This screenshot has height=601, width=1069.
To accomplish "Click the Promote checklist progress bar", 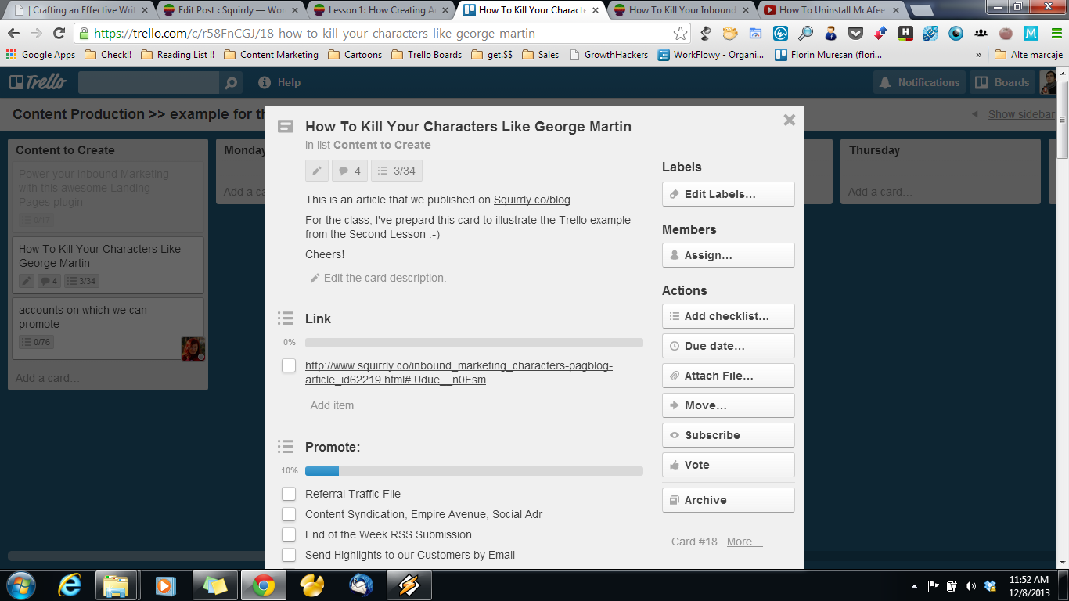I will [473, 471].
